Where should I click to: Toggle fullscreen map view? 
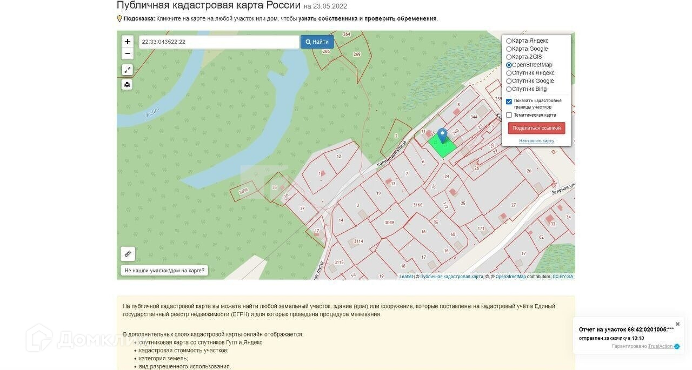tap(127, 70)
